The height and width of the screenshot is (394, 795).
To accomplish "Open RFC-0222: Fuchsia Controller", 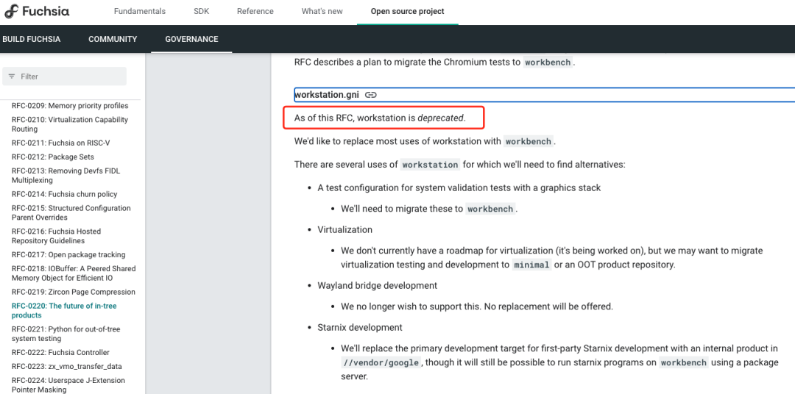I will (x=60, y=353).
